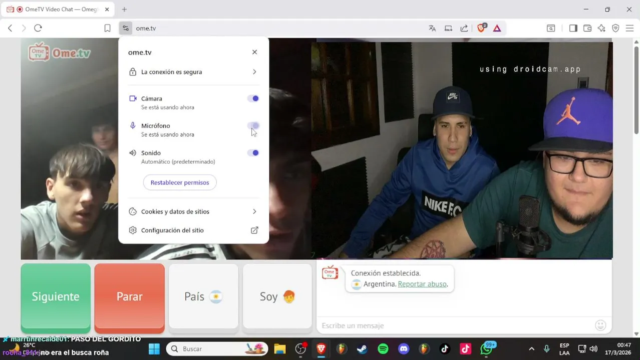The width and height of the screenshot is (640, 360).
Task: Click the ESP LAA language indicator
Action: [x=564, y=349]
